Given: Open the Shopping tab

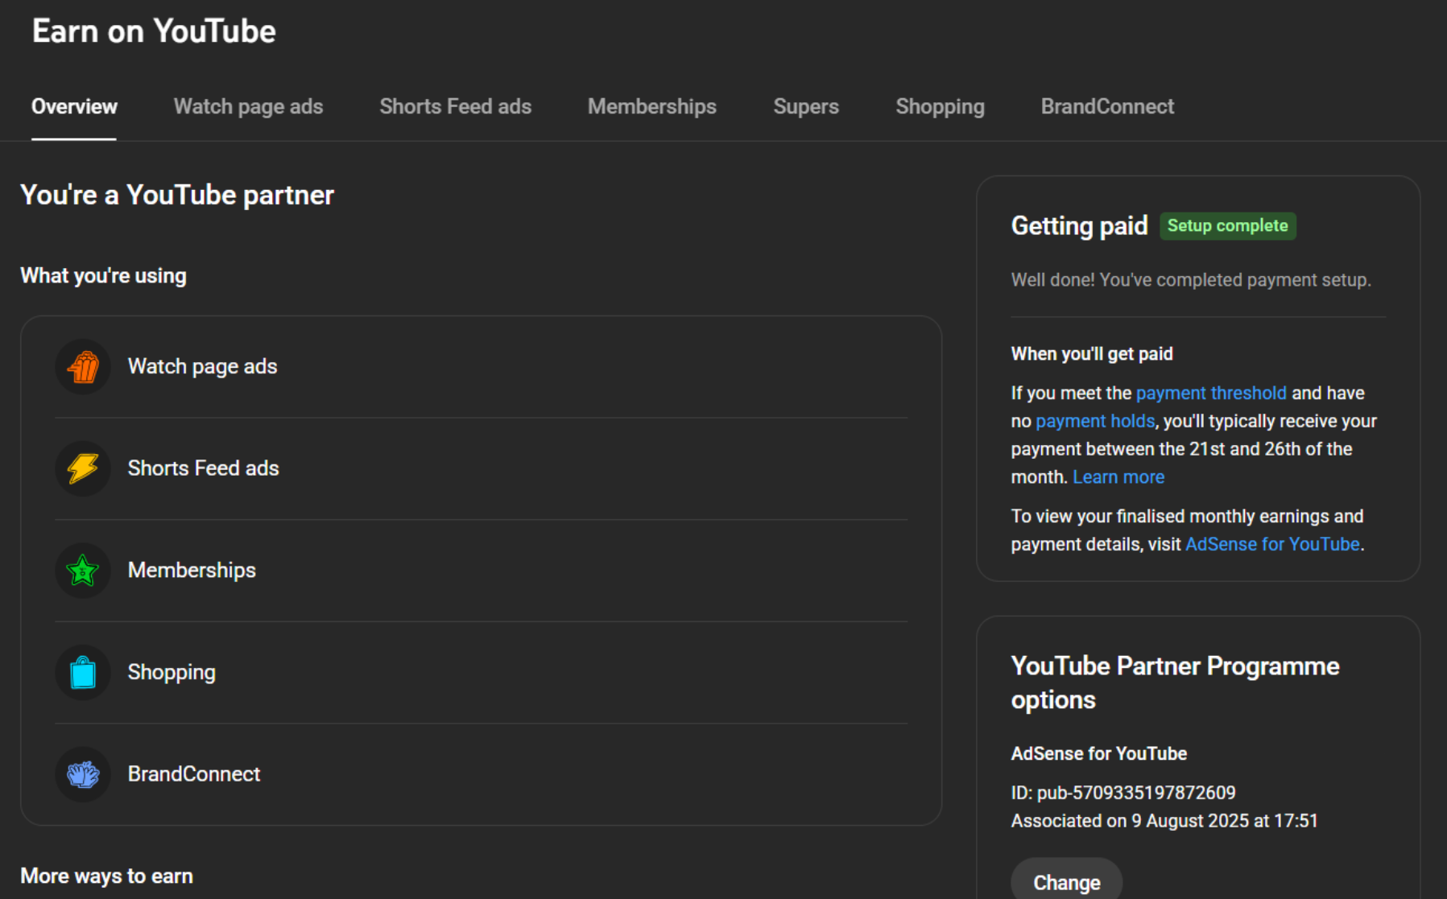Looking at the screenshot, I should [x=940, y=107].
